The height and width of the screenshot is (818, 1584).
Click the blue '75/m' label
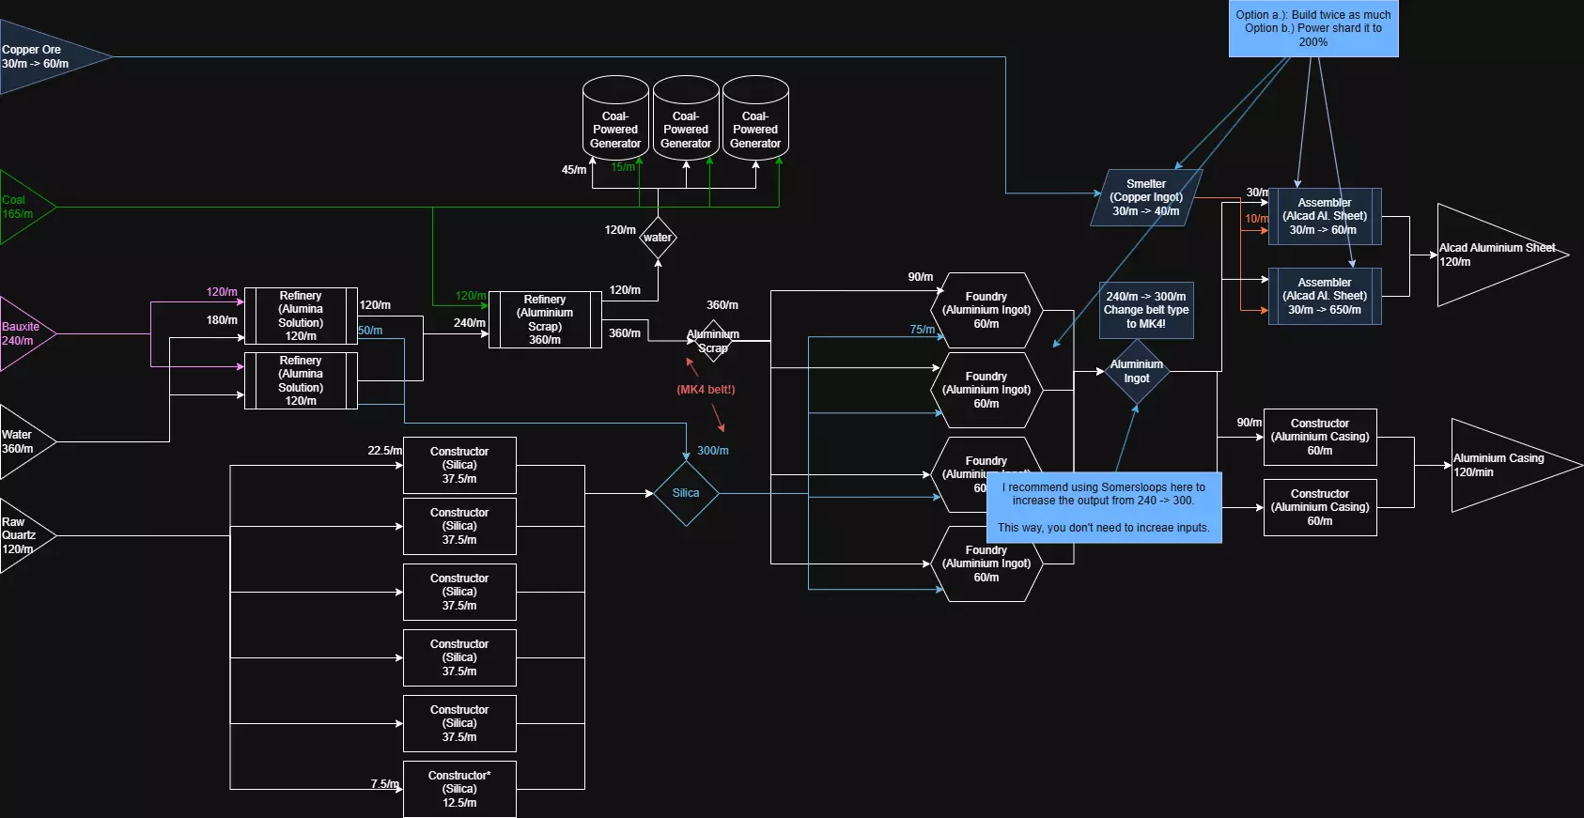(x=922, y=330)
